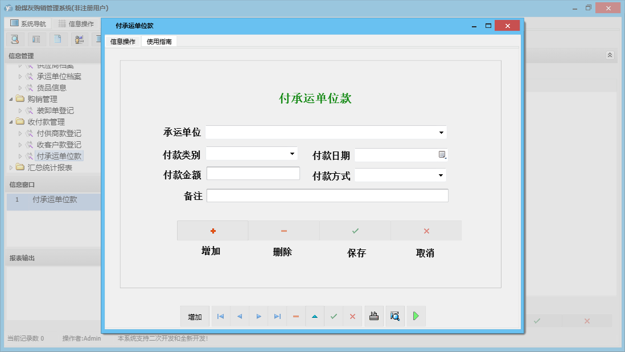
Task: Switch to the 使用指南 tab
Action: 159,41
